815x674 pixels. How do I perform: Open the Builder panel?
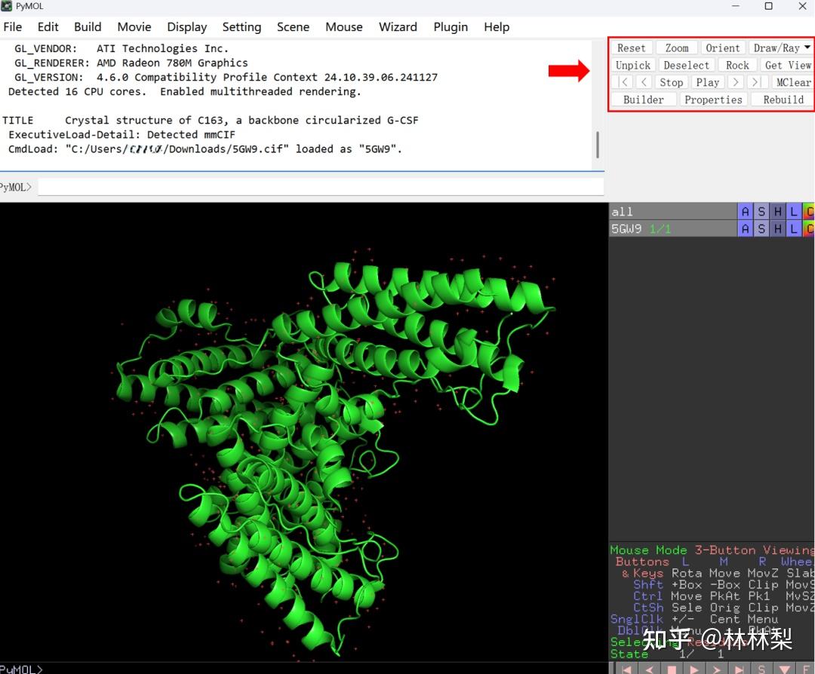coord(643,99)
